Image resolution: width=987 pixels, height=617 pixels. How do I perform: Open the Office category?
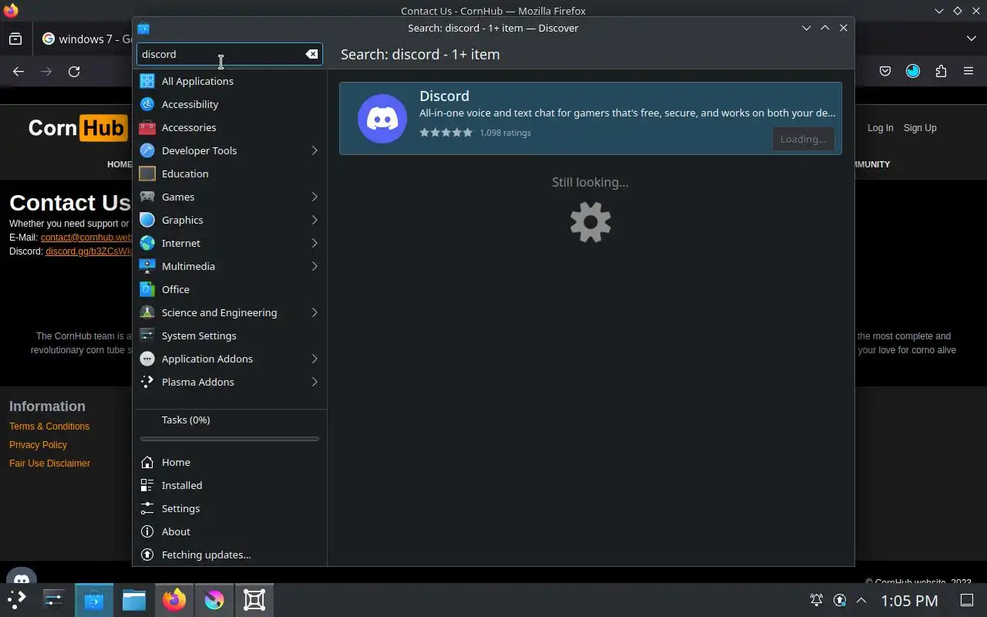tap(230, 289)
